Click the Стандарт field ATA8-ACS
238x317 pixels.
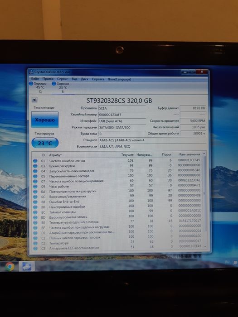(x=152, y=140)
